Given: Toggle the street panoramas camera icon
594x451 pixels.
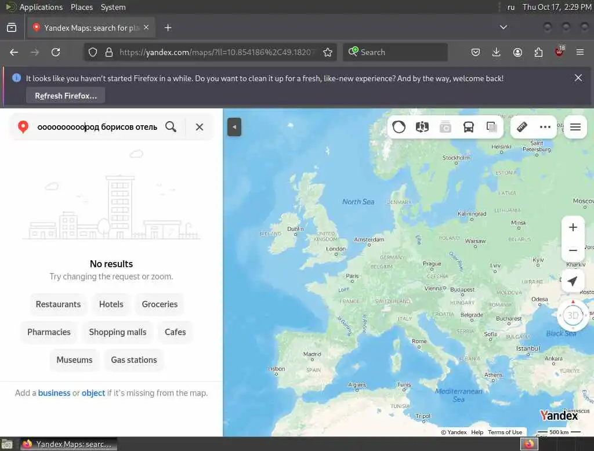Looking at the screenshot, I should (x=445, y=127).
